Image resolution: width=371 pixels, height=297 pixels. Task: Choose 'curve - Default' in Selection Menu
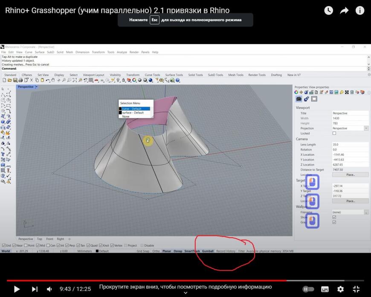pyautogui.click(x=134, y=109)
